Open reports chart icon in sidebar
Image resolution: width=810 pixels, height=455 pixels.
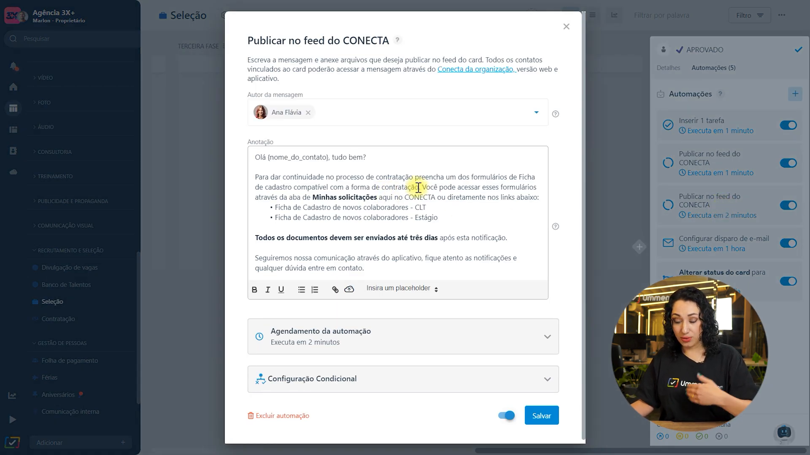tap(12, 395)
